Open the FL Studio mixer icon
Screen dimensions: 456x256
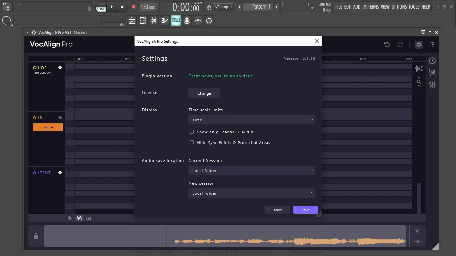154,21
